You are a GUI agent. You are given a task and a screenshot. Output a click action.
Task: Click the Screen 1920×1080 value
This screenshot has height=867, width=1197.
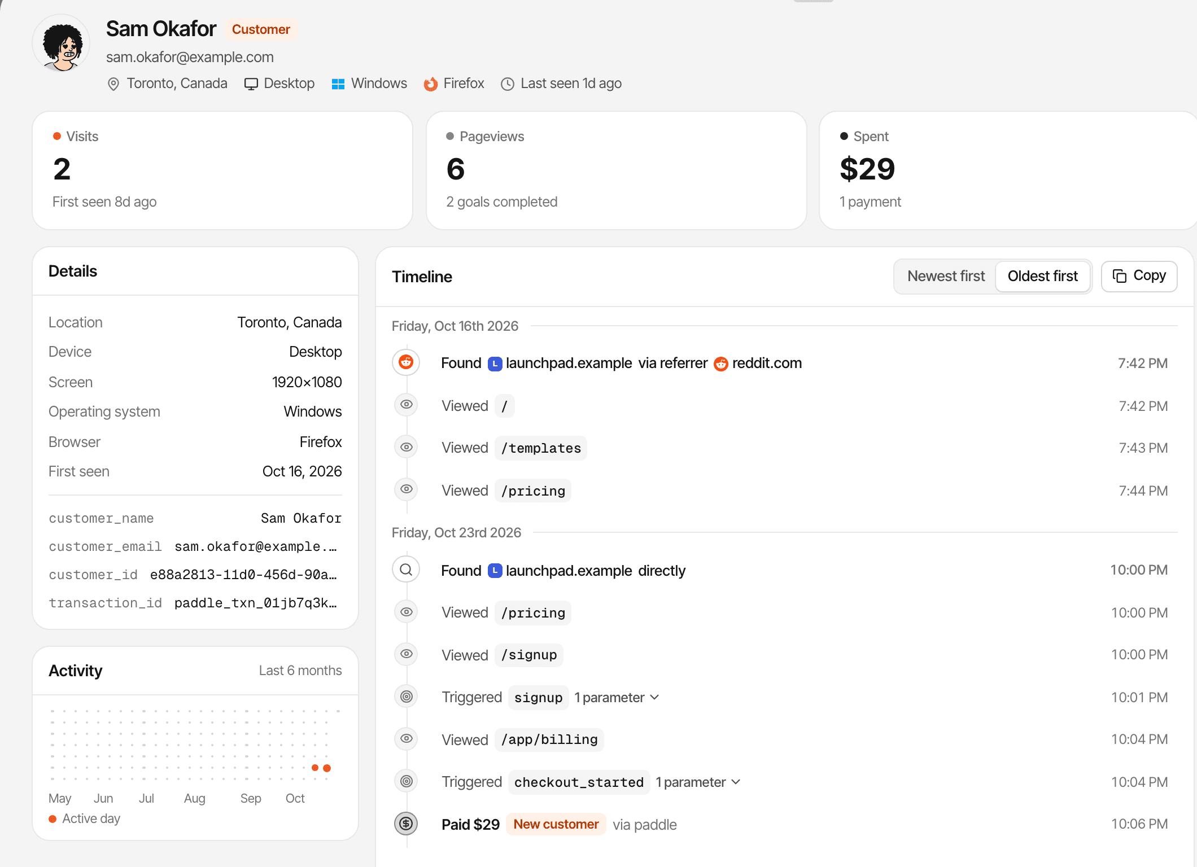click(x=307, y=382)
